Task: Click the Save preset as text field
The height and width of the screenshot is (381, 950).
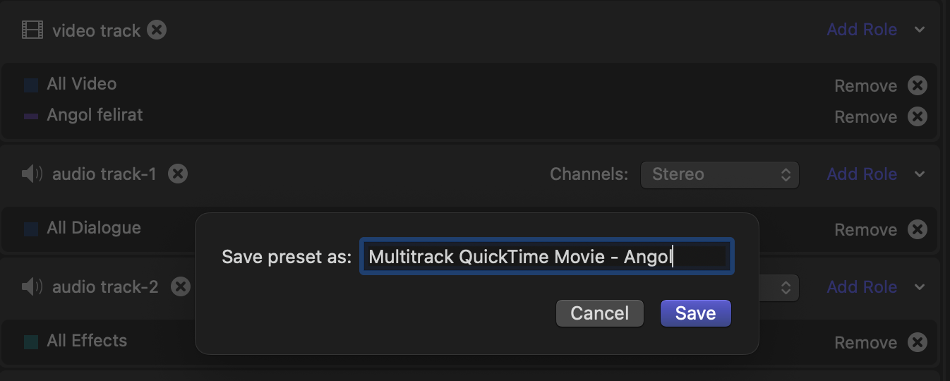Action: point(547,256)
